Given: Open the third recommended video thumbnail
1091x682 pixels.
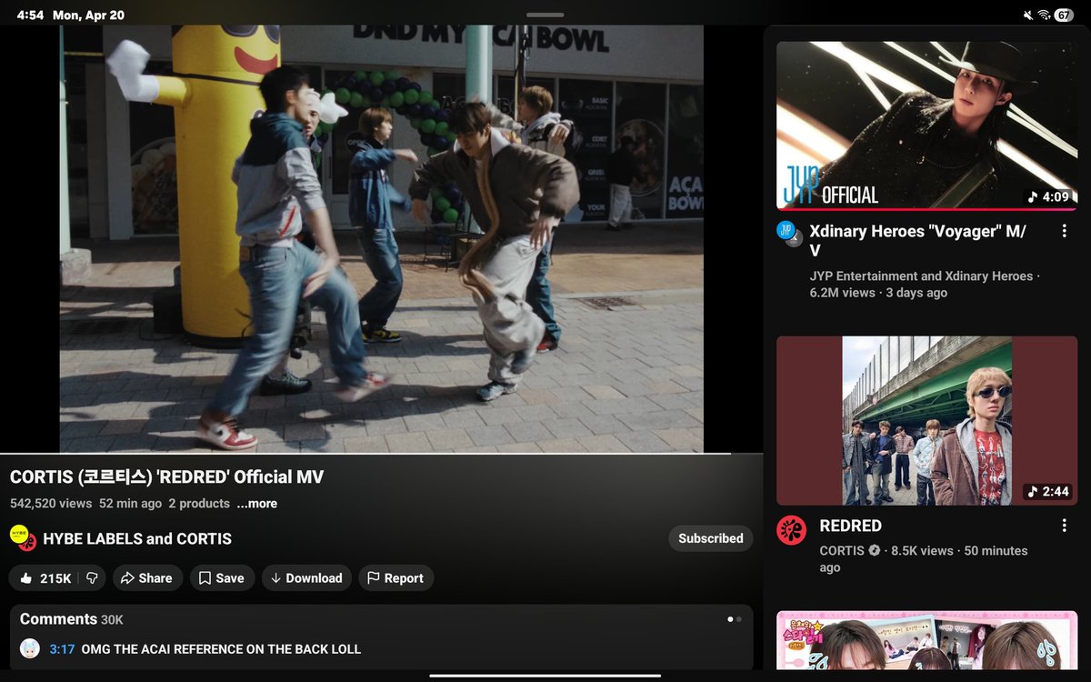Looking at the screenshot, I should [927, 640].
